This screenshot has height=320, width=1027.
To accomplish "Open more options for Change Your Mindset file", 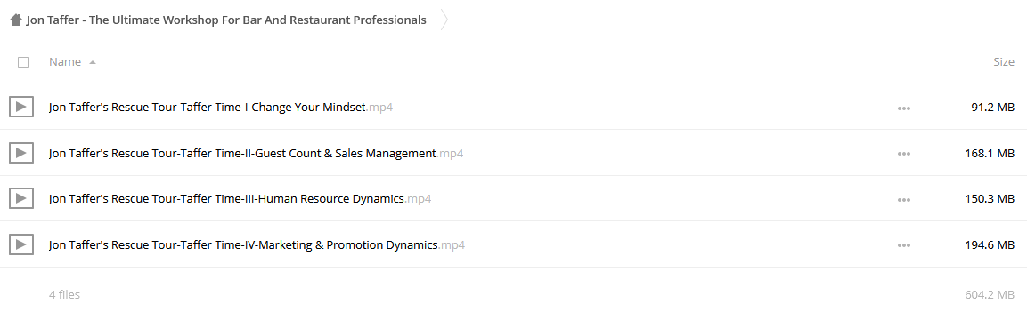I will click(904, 108).
